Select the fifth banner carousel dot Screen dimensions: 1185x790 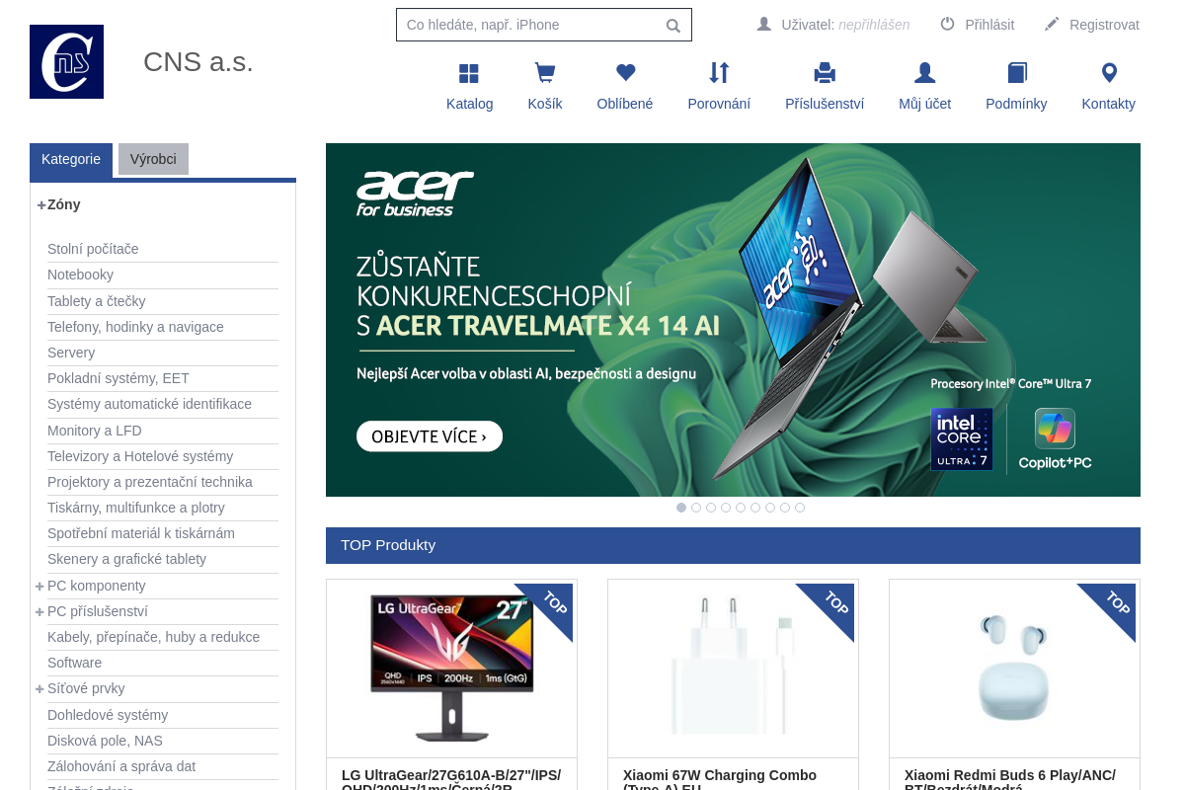741,508
